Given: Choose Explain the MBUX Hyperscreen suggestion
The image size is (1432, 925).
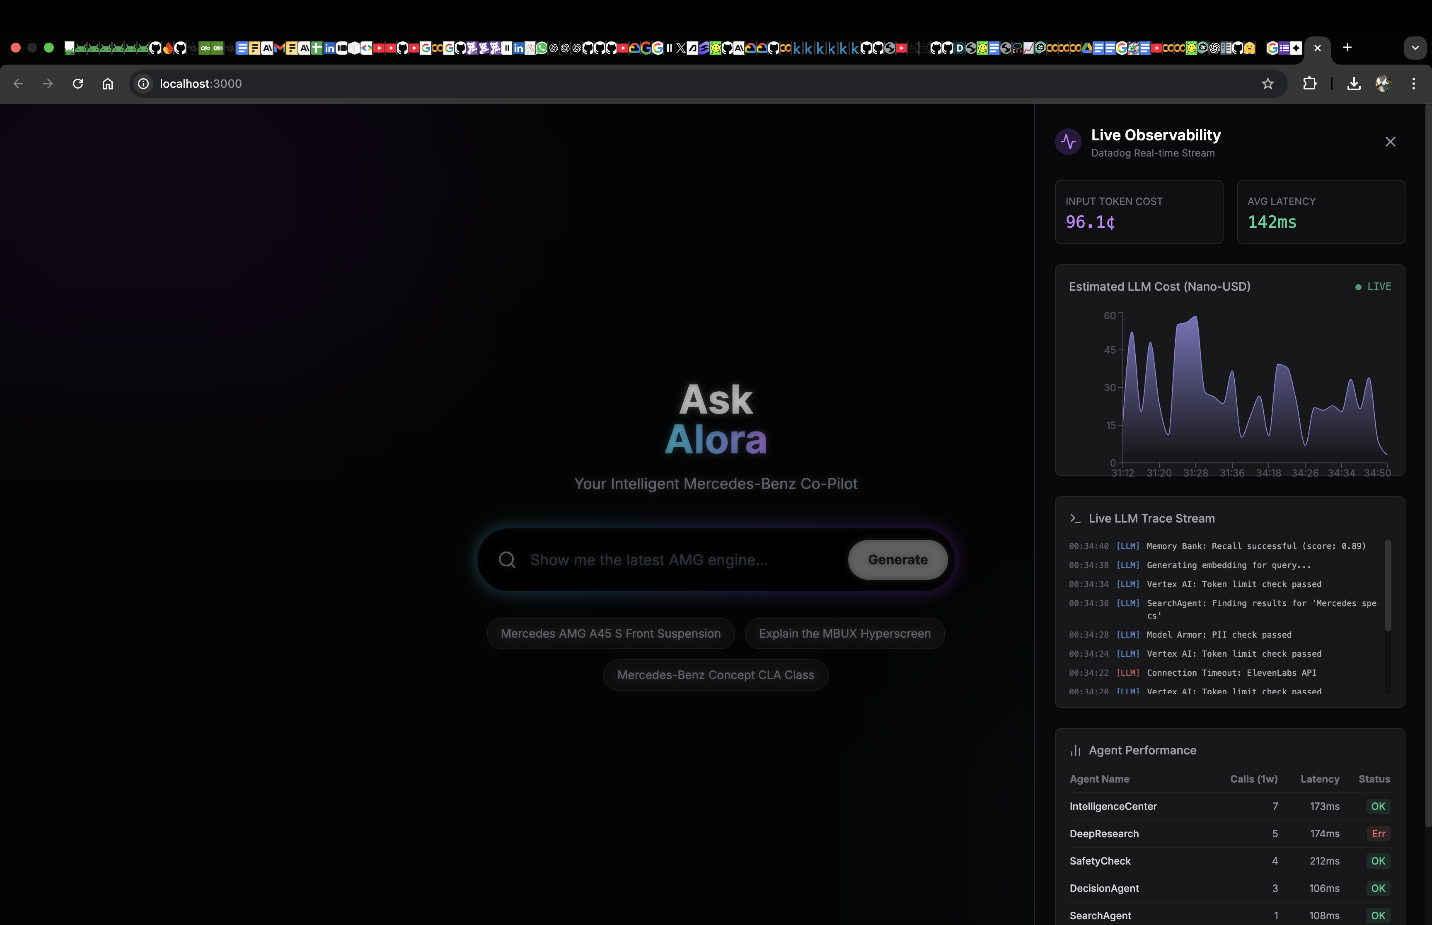Looking at the screenshot, I should click(844, 634).
